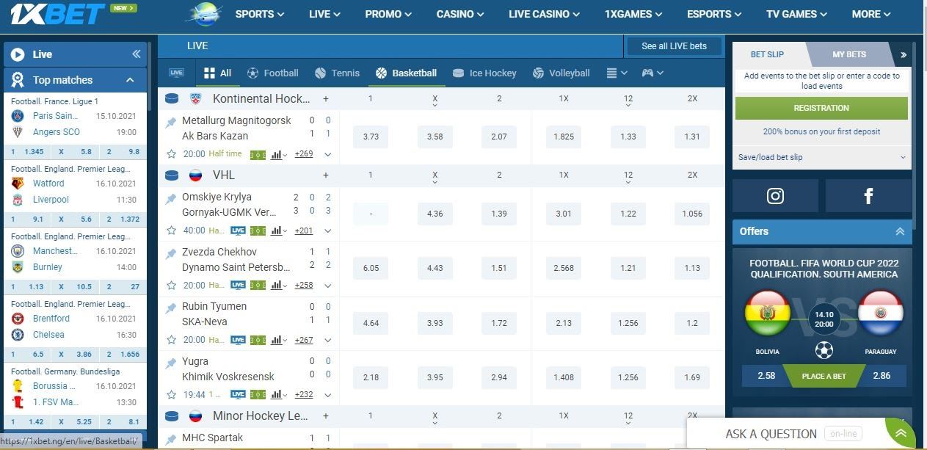
Task: Open live stream for Omskiye Krylya match
Action: [238, 231]
